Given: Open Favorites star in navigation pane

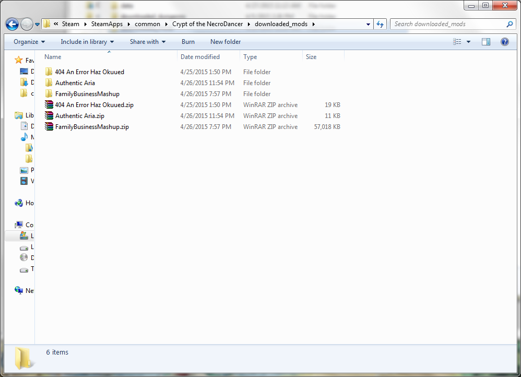Looking at the screenshot, I should [x=19, y=60].
